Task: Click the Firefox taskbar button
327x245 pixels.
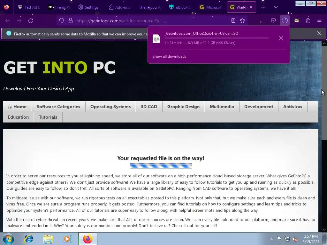Action: [87, 239]
